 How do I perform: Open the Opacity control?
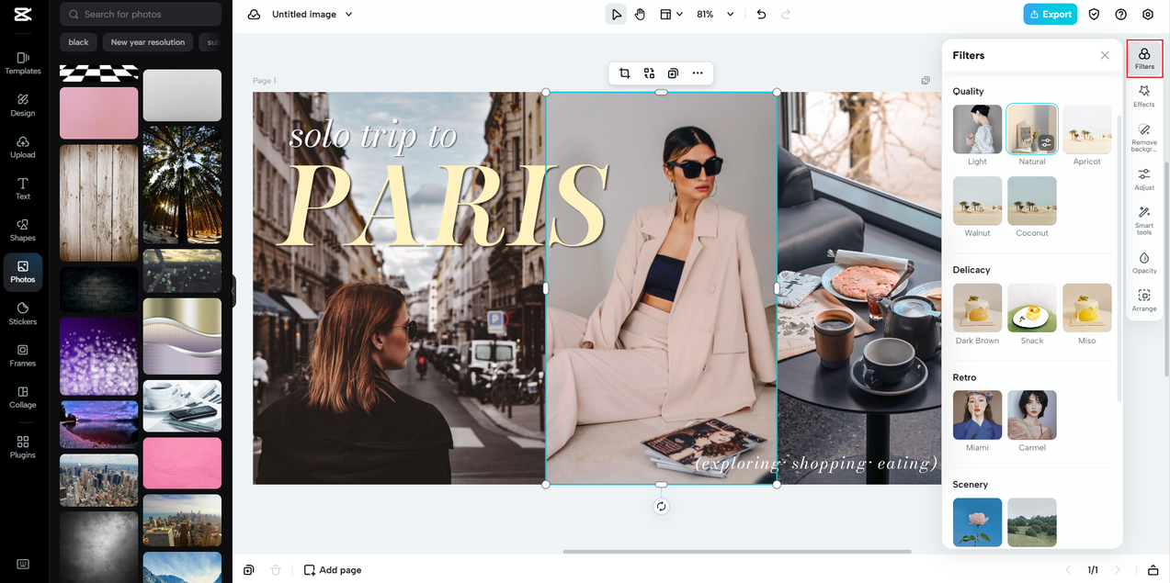[1144, 263]
